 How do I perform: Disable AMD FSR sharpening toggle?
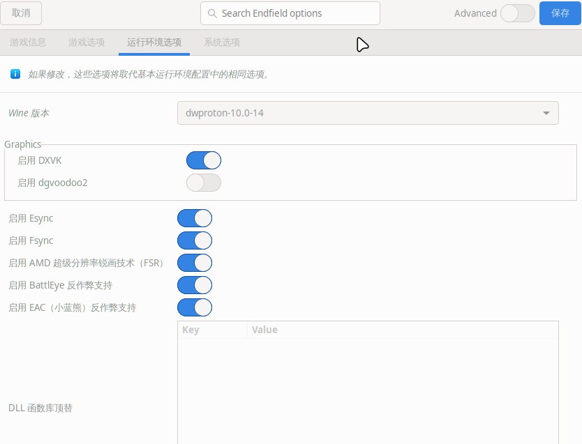pos(194,263)
